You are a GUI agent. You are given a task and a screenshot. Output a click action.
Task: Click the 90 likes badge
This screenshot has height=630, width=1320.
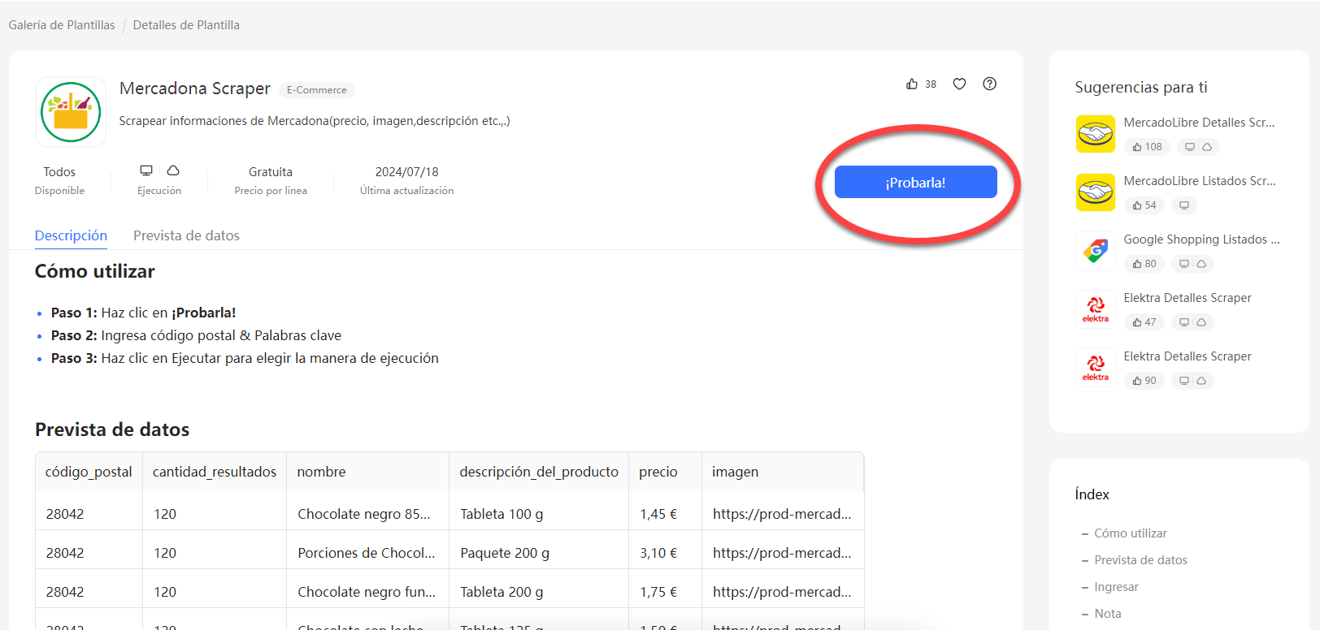tap(1144, 381)
